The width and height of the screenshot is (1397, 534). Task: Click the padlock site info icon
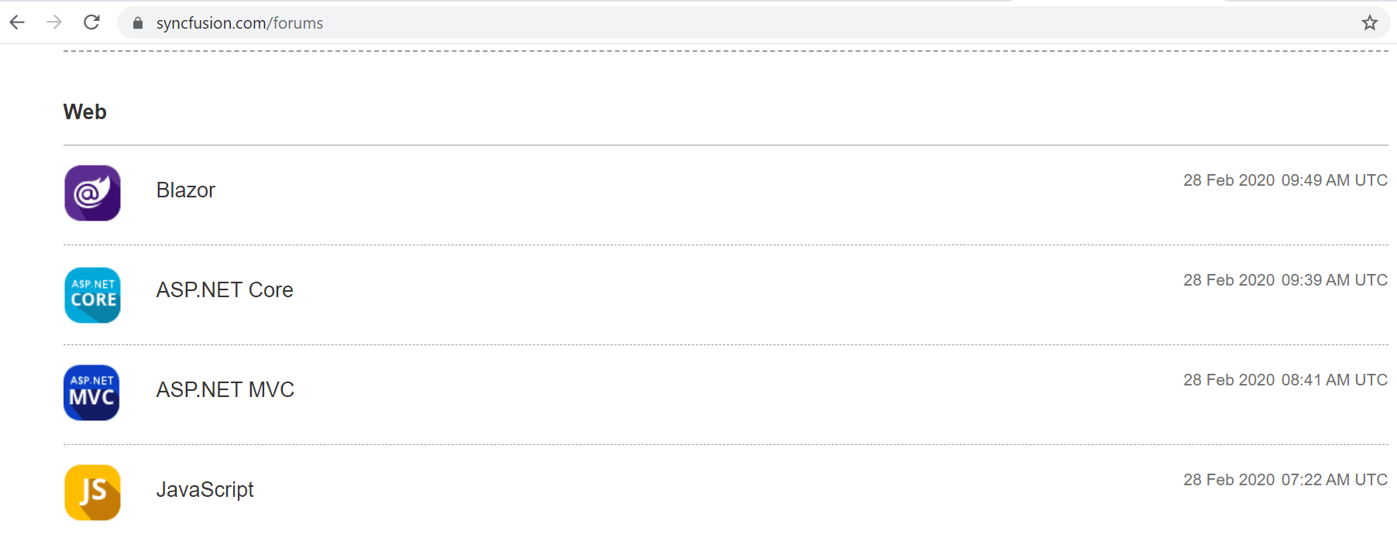coord(138,23)
